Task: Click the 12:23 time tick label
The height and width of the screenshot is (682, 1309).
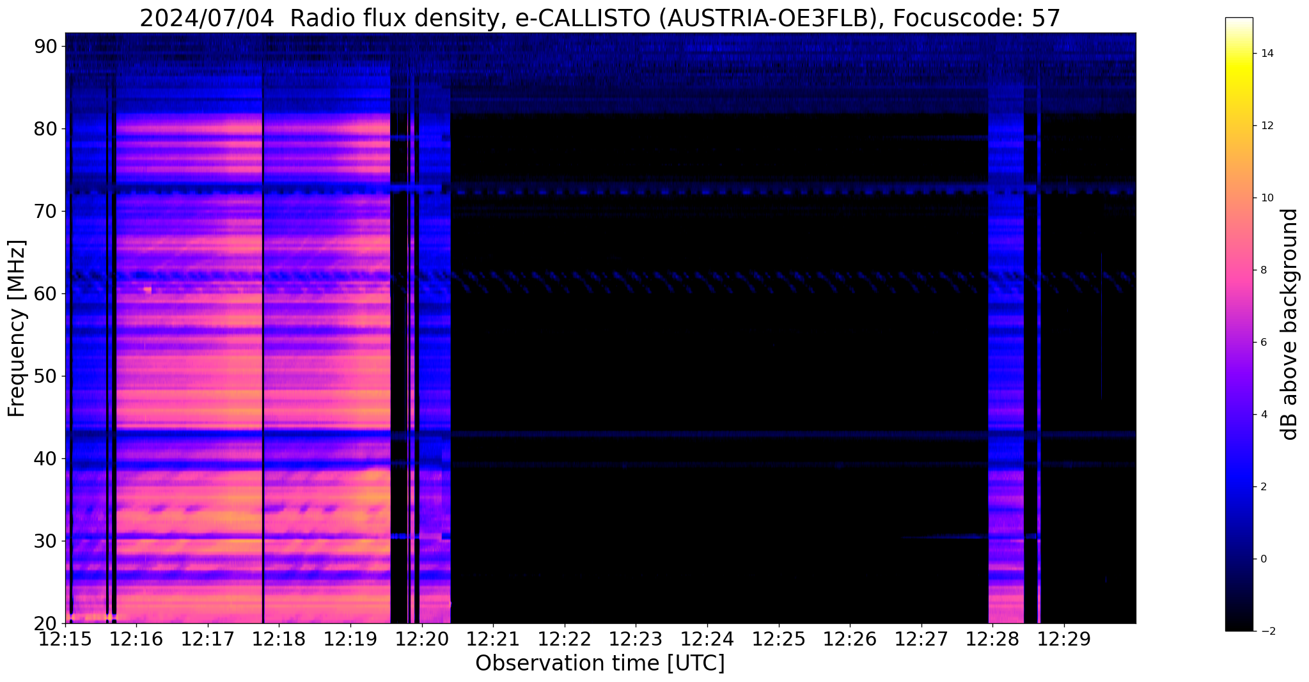Action: click(636, 639)
